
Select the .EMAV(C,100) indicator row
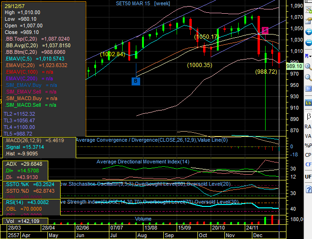pos(29,72)
